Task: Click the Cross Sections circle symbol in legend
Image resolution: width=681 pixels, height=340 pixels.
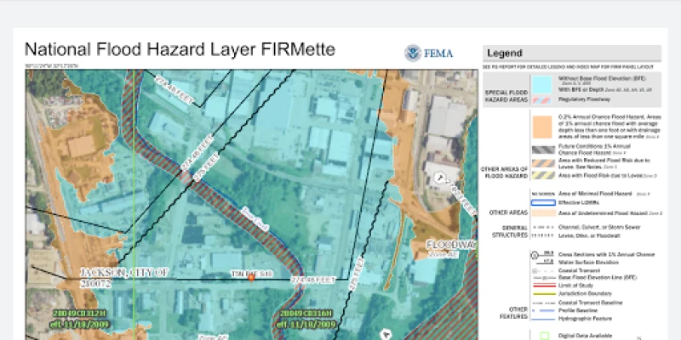Action: (x=535, y=255)
